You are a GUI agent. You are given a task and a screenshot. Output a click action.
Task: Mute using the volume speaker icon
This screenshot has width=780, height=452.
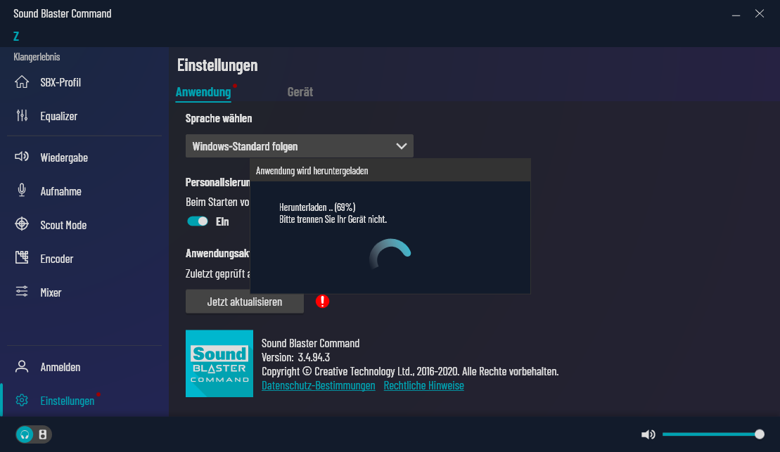648,434
